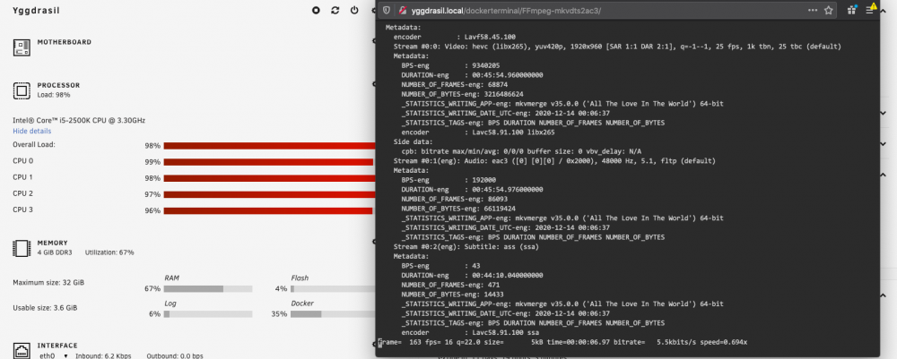Click the 'Utilization: 67%' text
897x359 pixels.
click(x=109, y=252)
